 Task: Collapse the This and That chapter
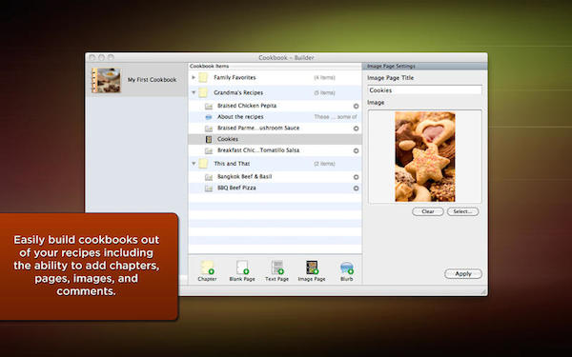(x=194, y=164)
